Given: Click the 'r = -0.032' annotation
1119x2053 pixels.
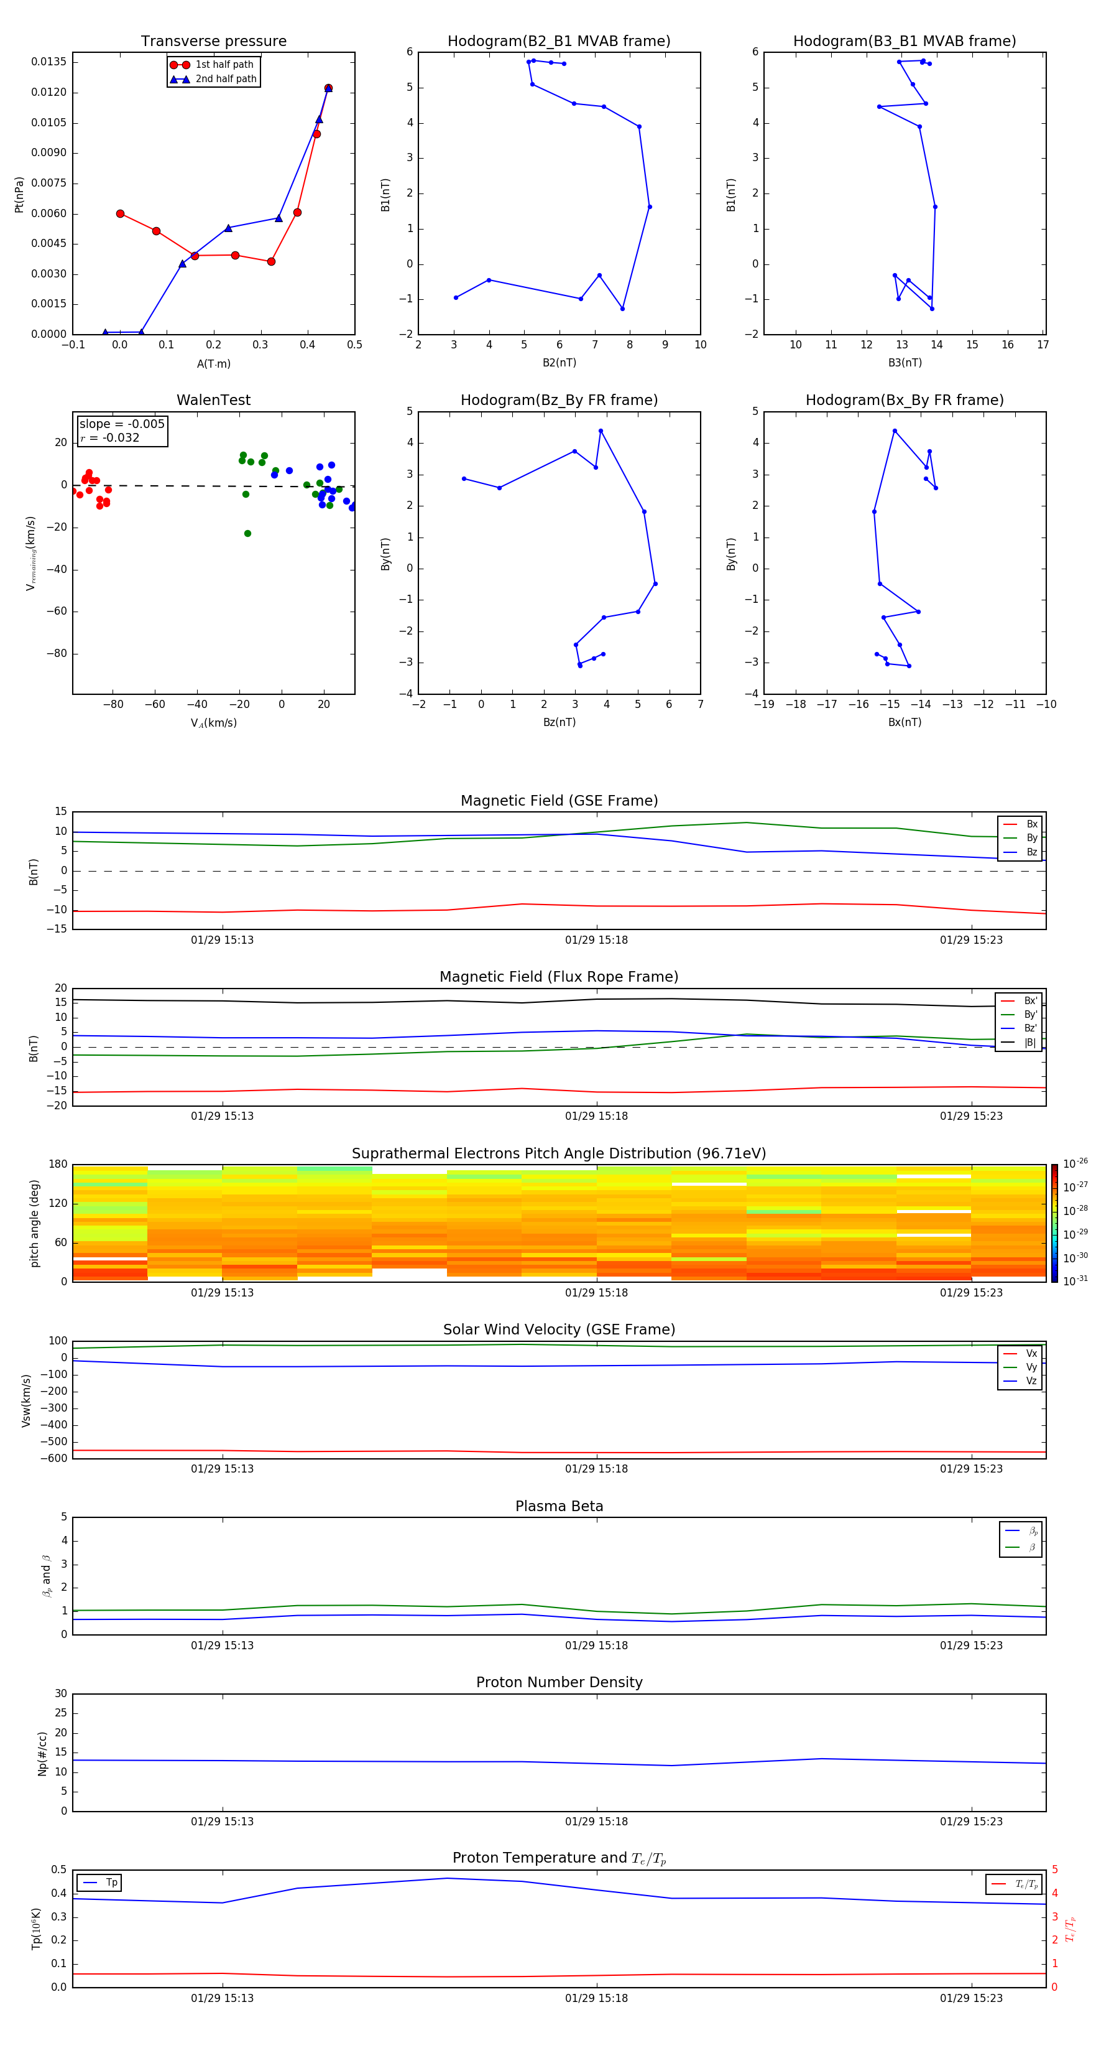Looking at the screenshot, I should click(110, 437).
